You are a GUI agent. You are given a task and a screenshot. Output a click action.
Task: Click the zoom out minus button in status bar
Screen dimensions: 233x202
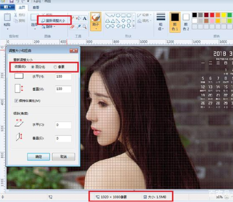coord(227,197)
